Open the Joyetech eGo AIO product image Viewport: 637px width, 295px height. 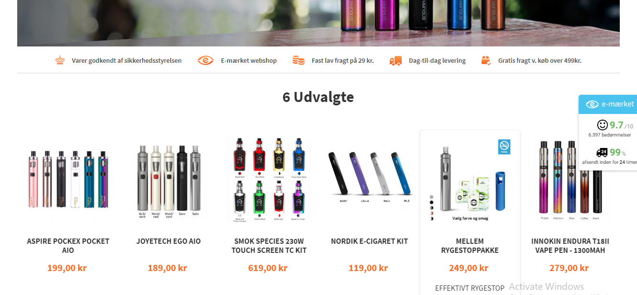[x=168, y=181]
